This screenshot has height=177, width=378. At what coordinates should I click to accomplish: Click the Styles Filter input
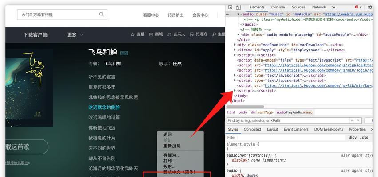pyautogui.click(x=286, y=137)
